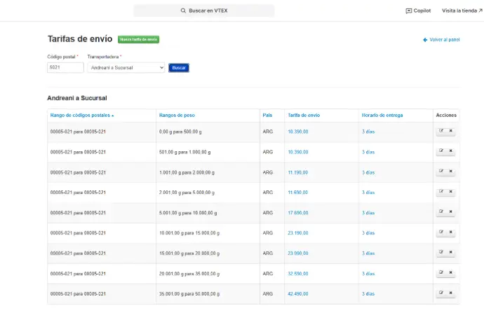Edit the 17.690,00 shipping rate row

(441, 212)
